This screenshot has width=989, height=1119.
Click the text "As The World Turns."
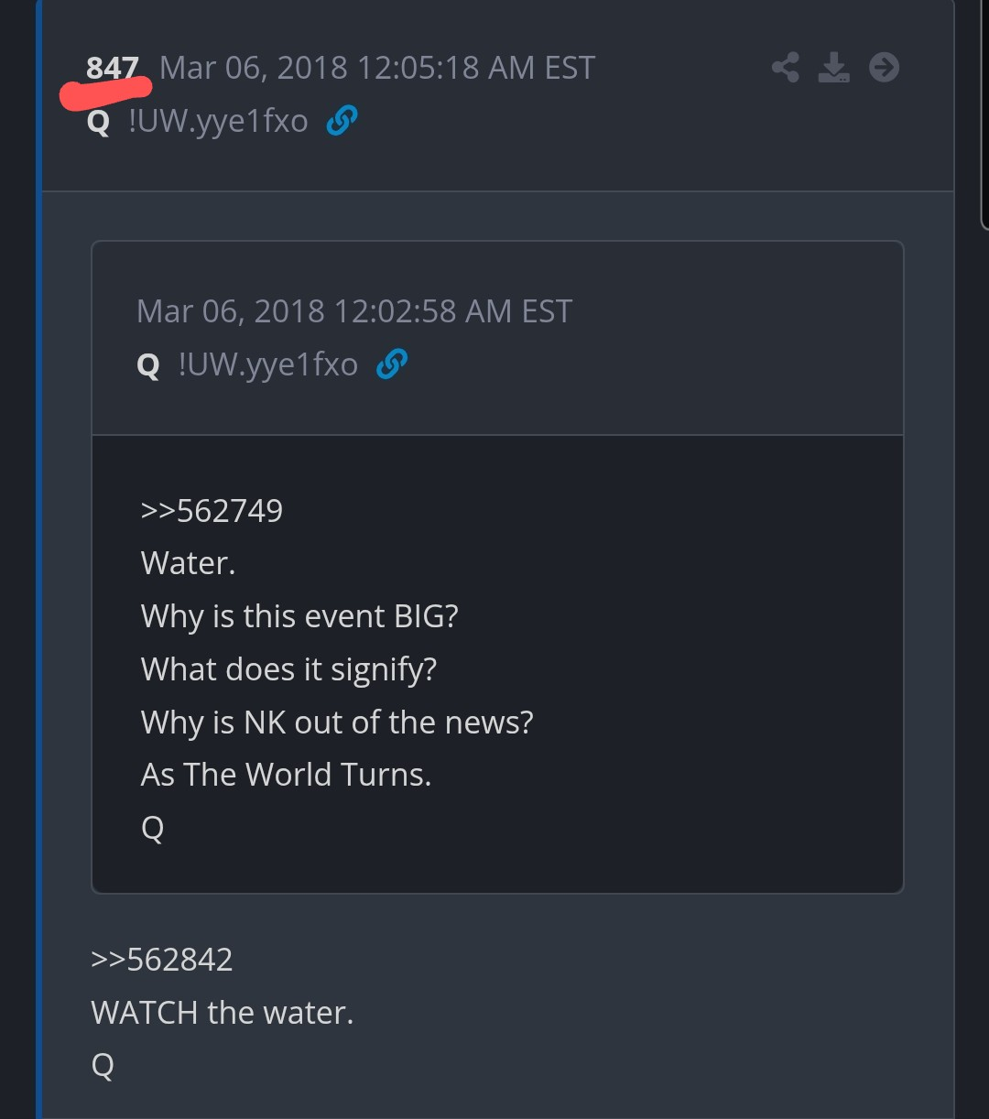(286, 775)
